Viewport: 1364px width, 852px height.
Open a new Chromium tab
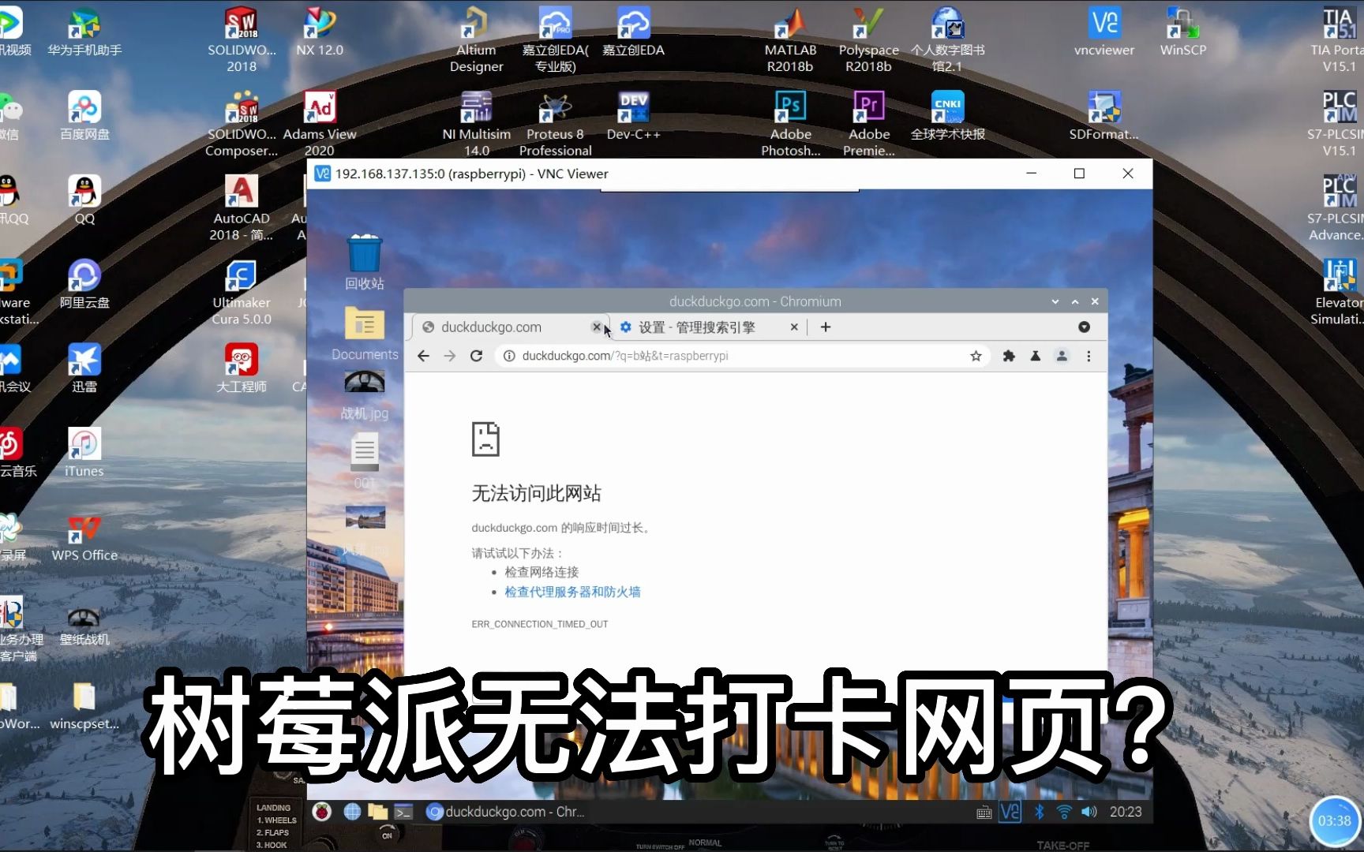click(x=826, y=327)
